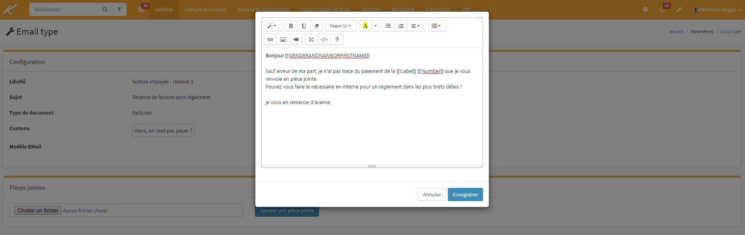Image resolution: width=745 pixels, height=235 pixels.
Task: Open the Matthias Buggo user dropdown
Action: pos(717,9)
